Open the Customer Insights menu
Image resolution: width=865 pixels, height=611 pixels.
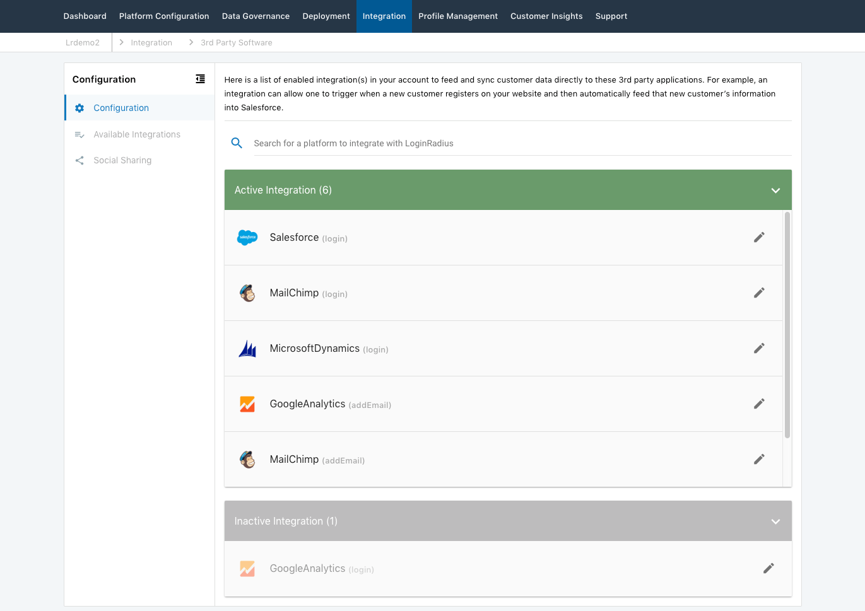coord(546,16)
